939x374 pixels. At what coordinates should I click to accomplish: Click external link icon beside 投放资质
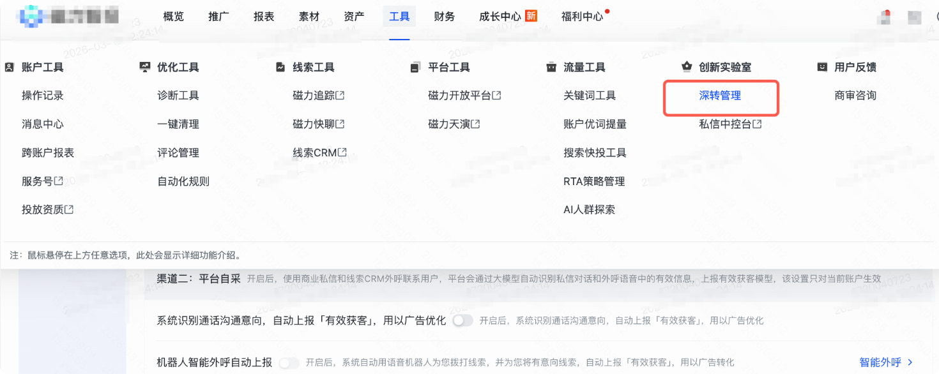pos(70,209)
